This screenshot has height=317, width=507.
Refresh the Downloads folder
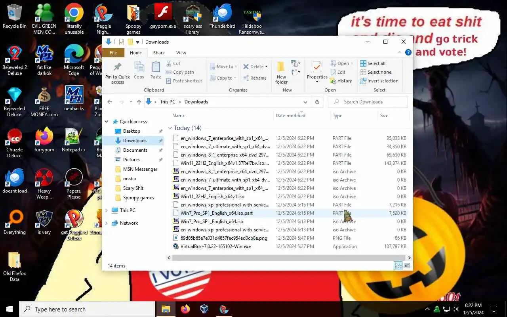(317, 102)
